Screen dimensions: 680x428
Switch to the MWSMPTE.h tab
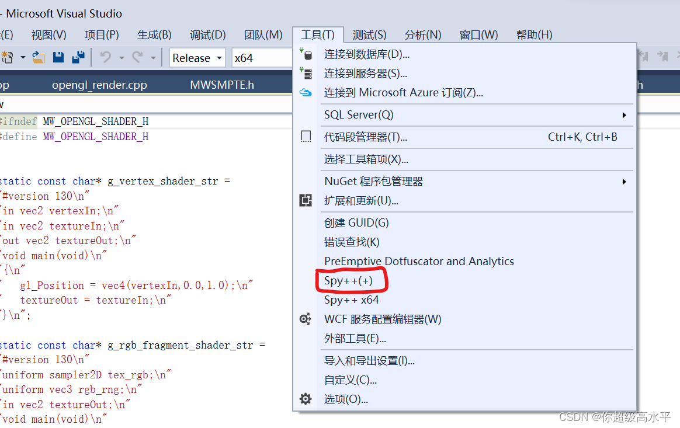[x=222, y=85]
